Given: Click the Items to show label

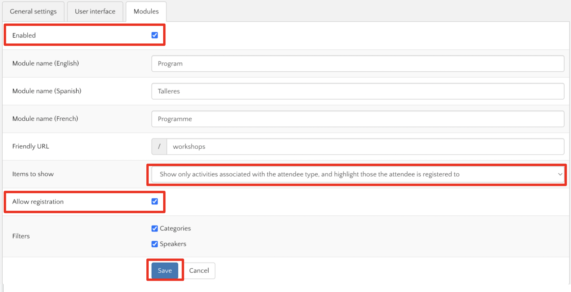Looking at the screenshot, I should 33,174.
